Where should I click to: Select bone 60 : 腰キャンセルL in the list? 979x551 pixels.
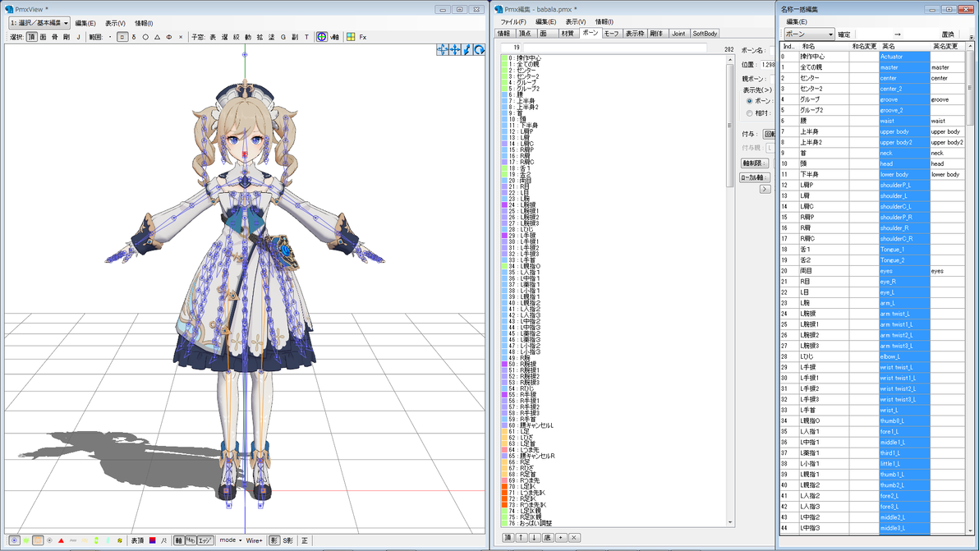(x=614, y=425)
